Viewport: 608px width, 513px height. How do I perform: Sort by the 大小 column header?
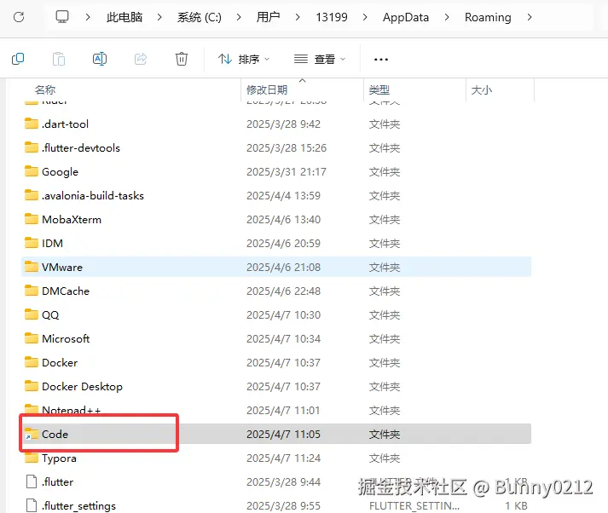click(482, 89)
